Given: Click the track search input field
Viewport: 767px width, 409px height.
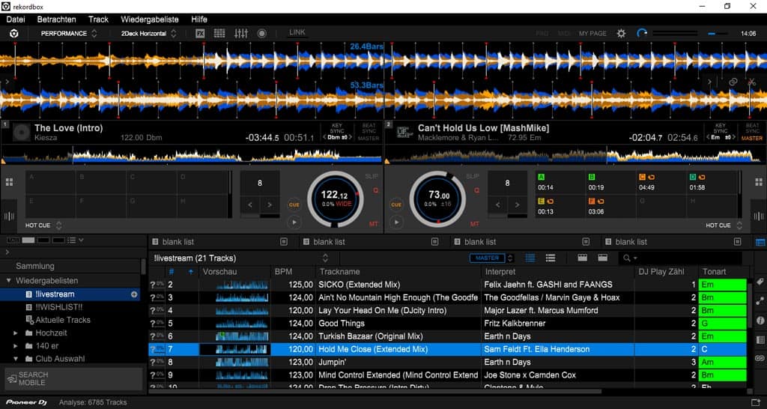Looking at the screenshot, I should 680,258.
